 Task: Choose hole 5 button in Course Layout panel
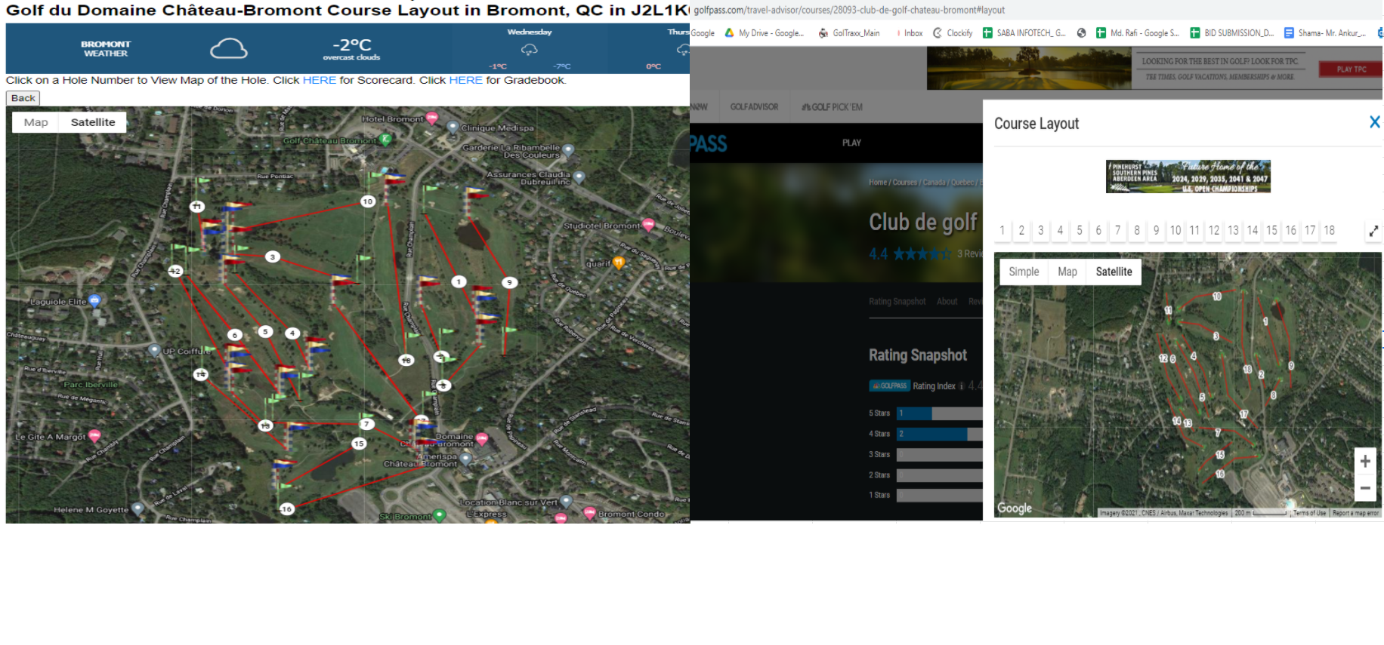pyautogui.click(x=1079, y=231)
